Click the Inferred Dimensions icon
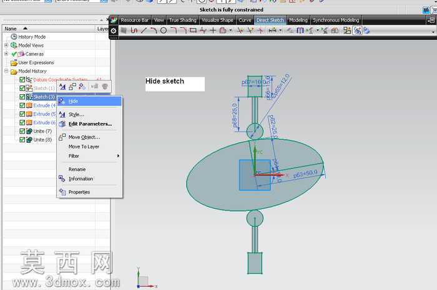The width and height of the screenshot is (437, 290). 272,31
